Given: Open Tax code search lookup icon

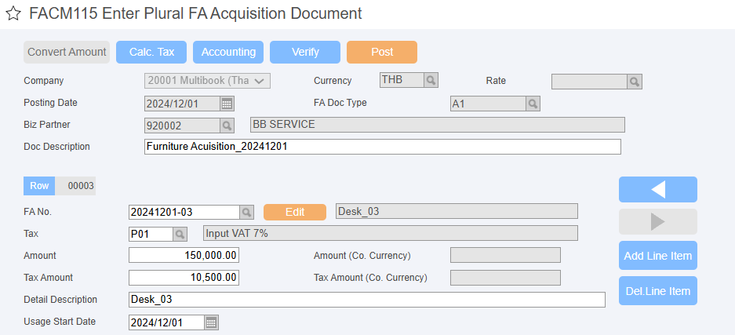Looking at the screenshot, I should (x=180, y=234).
